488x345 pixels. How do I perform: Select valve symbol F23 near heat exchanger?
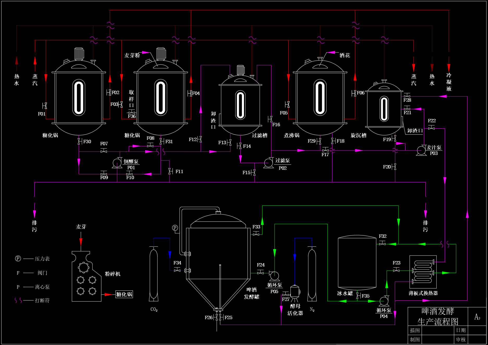pos(396,270)
